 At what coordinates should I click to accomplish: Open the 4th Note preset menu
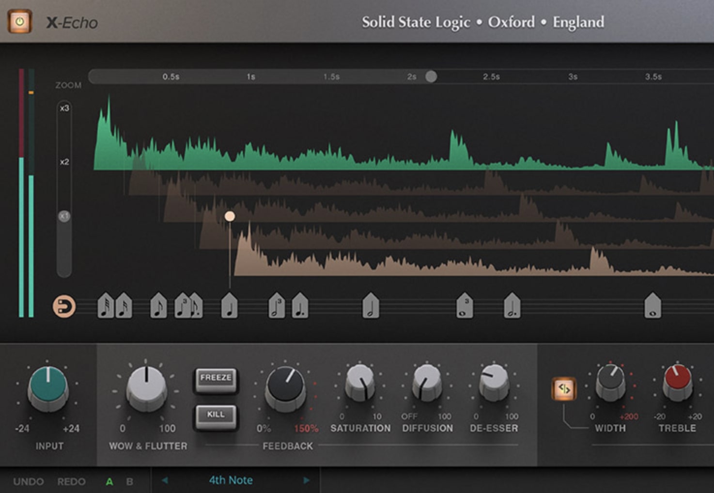click(231, 480)
